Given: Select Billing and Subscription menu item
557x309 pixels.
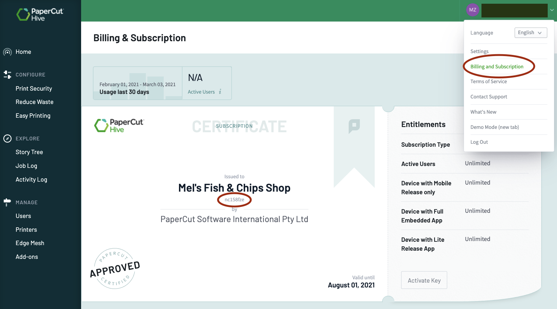Looking at the screenshot, I should click(497, 66).
